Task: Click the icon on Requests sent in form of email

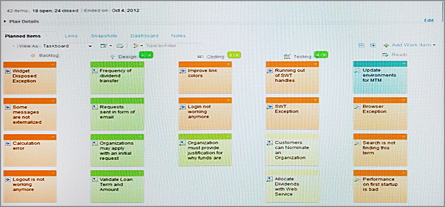Action: pos(95,107)
